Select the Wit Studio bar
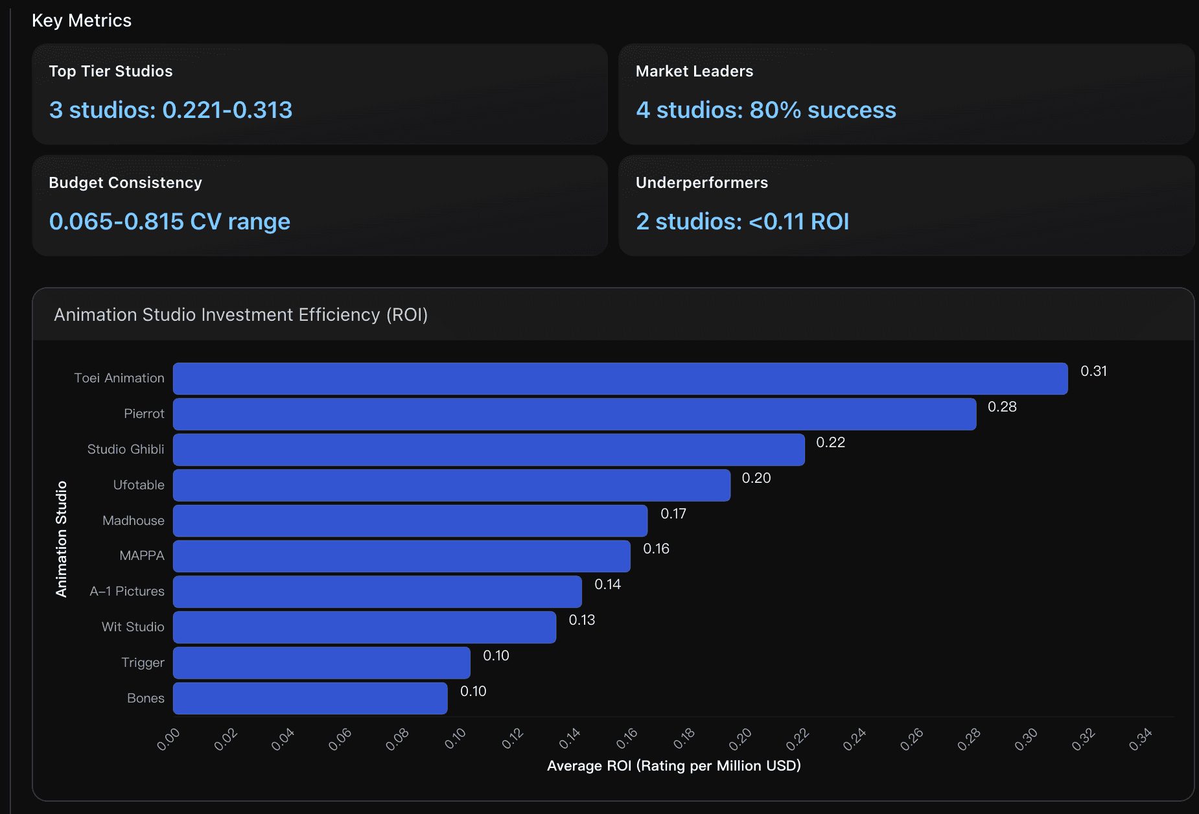This screenshot has width=1199, height=814. [x=364, y=627]
